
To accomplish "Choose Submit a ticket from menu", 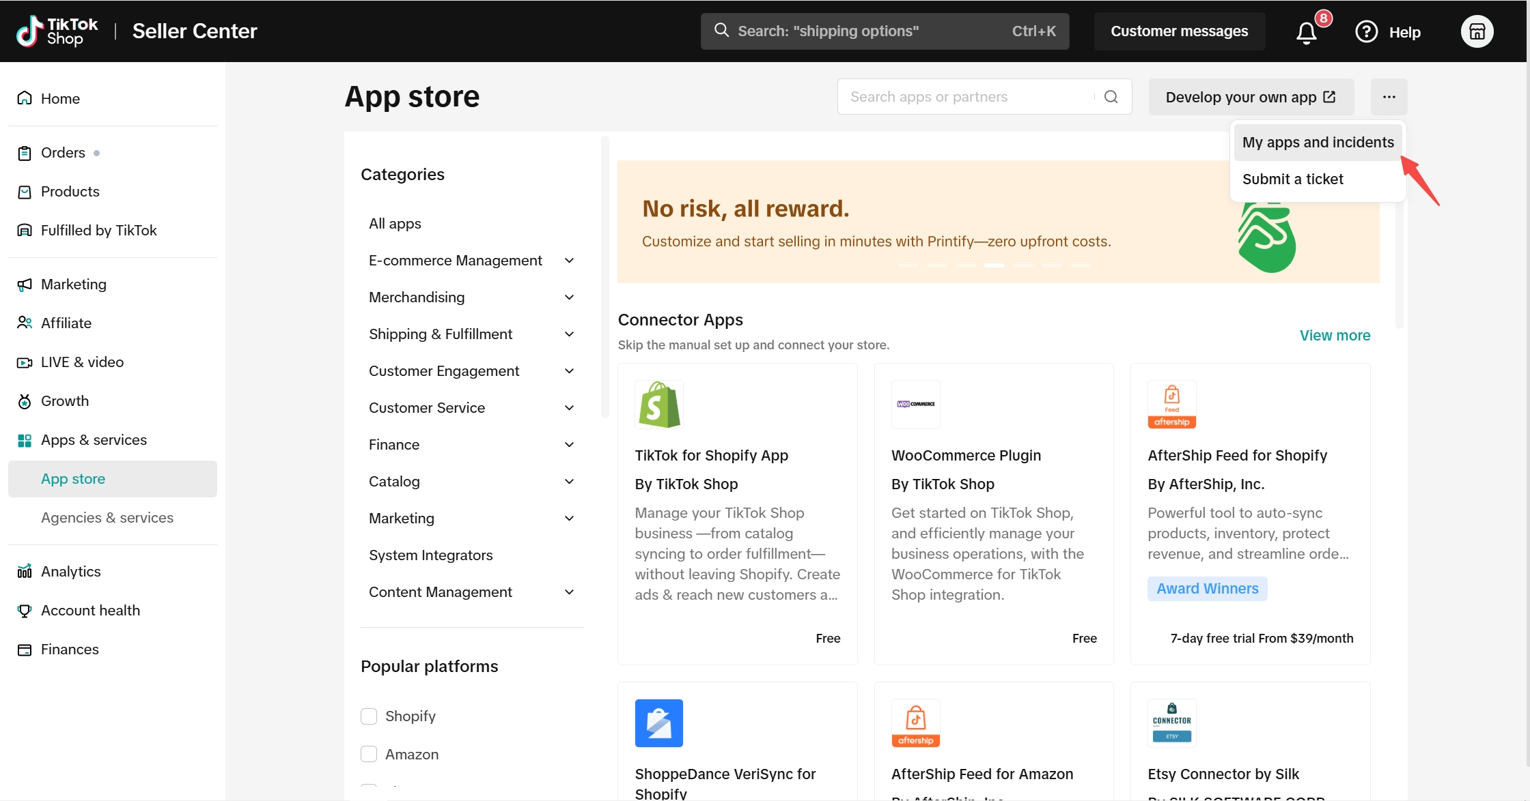I will (1292, 179).
